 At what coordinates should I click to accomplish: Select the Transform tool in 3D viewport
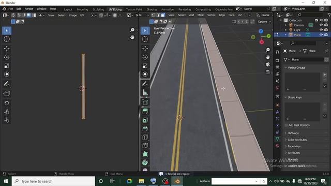coord(145,74)
